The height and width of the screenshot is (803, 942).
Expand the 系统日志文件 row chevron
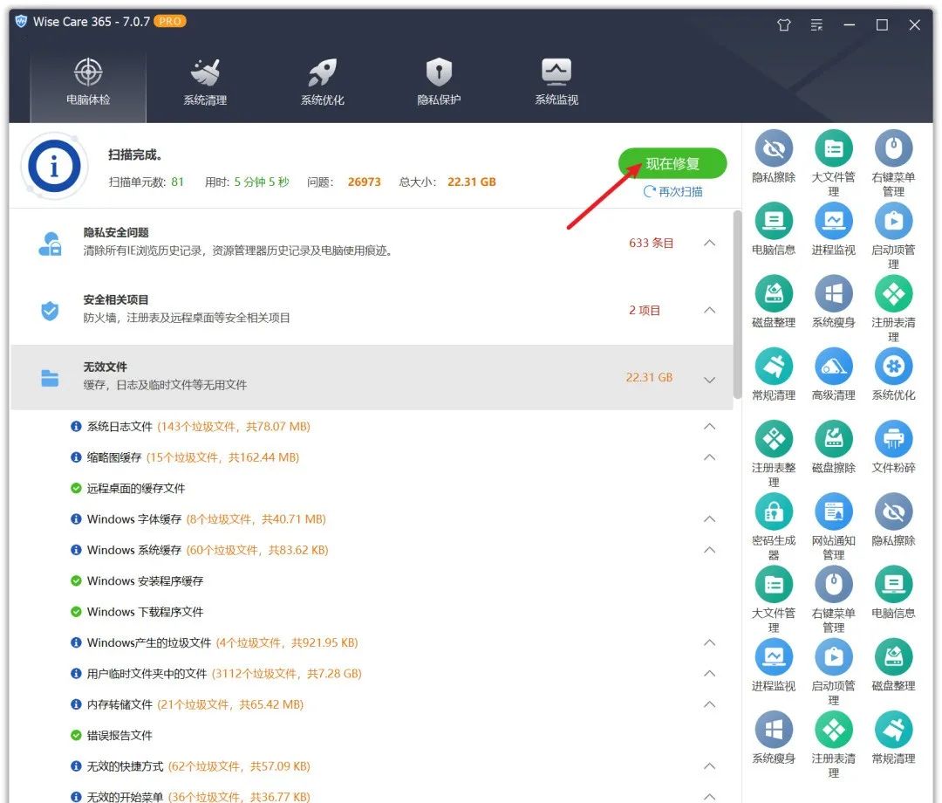coord(709,426)
